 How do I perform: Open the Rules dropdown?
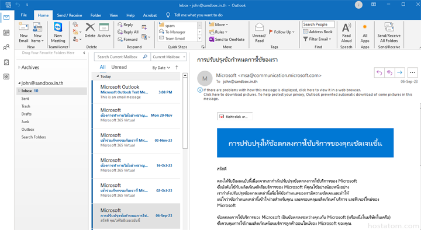click(x=218, y=32)
